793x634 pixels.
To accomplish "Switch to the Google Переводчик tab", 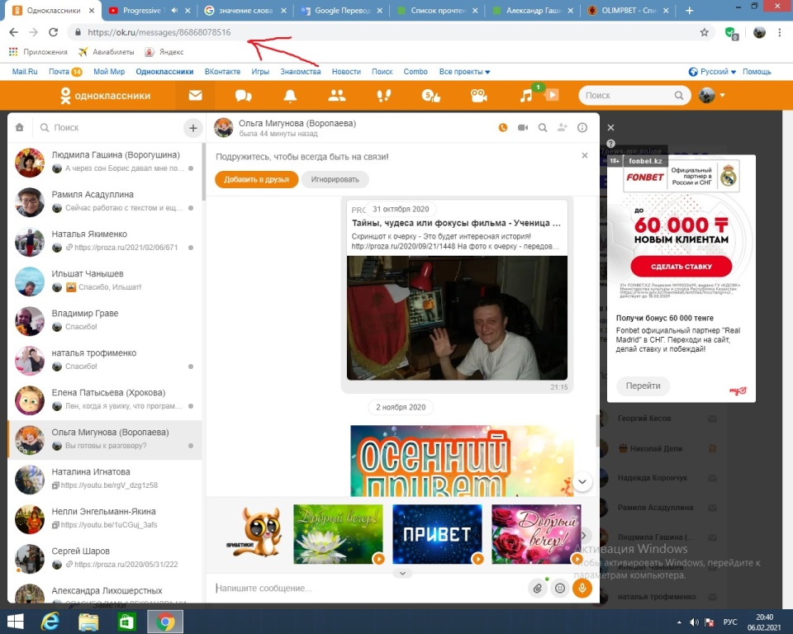I will pos(341,10).
